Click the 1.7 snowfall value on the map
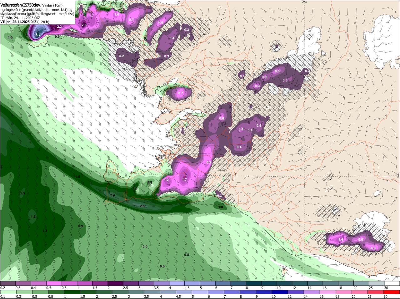Image resolution: width=400 pixels, height=299 pixels. click(x=184, y=179)
